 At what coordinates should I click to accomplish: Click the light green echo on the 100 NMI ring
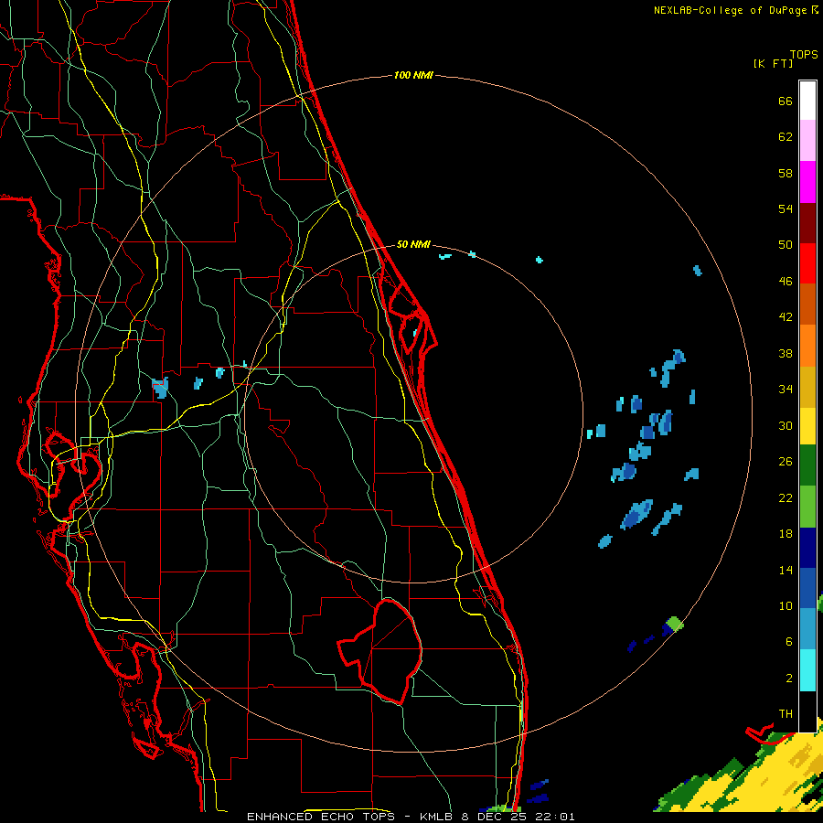676,624
